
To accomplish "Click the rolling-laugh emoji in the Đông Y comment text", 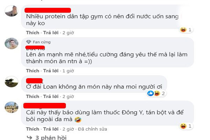I will coord(78,120).
